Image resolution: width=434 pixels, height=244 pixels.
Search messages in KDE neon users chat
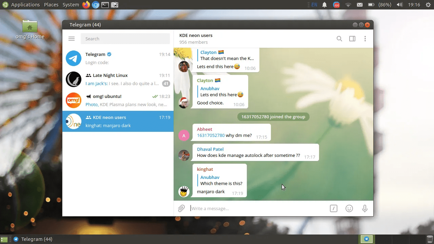pos(339,39)
